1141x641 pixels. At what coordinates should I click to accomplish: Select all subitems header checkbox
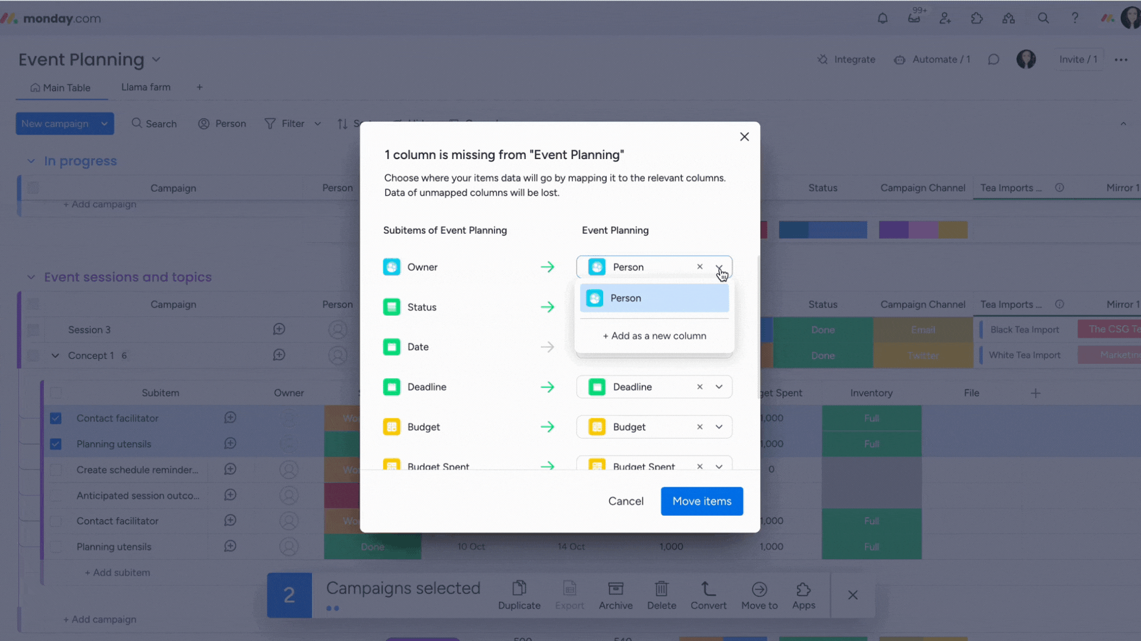56,393
